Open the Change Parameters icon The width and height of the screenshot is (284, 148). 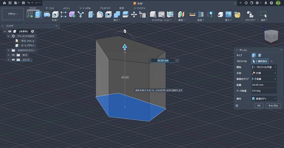(142, 15)
